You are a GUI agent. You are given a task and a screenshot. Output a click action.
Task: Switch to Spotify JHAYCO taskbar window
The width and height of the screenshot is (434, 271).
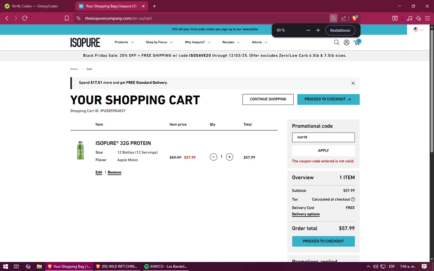pos(166,266)
